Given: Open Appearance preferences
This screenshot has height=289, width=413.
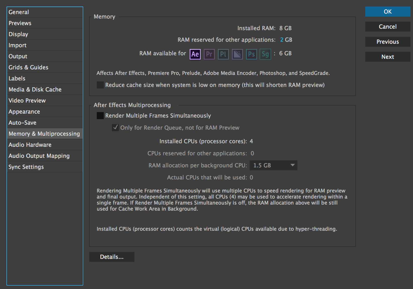Looking at the screenshot, I should (45, 112).
